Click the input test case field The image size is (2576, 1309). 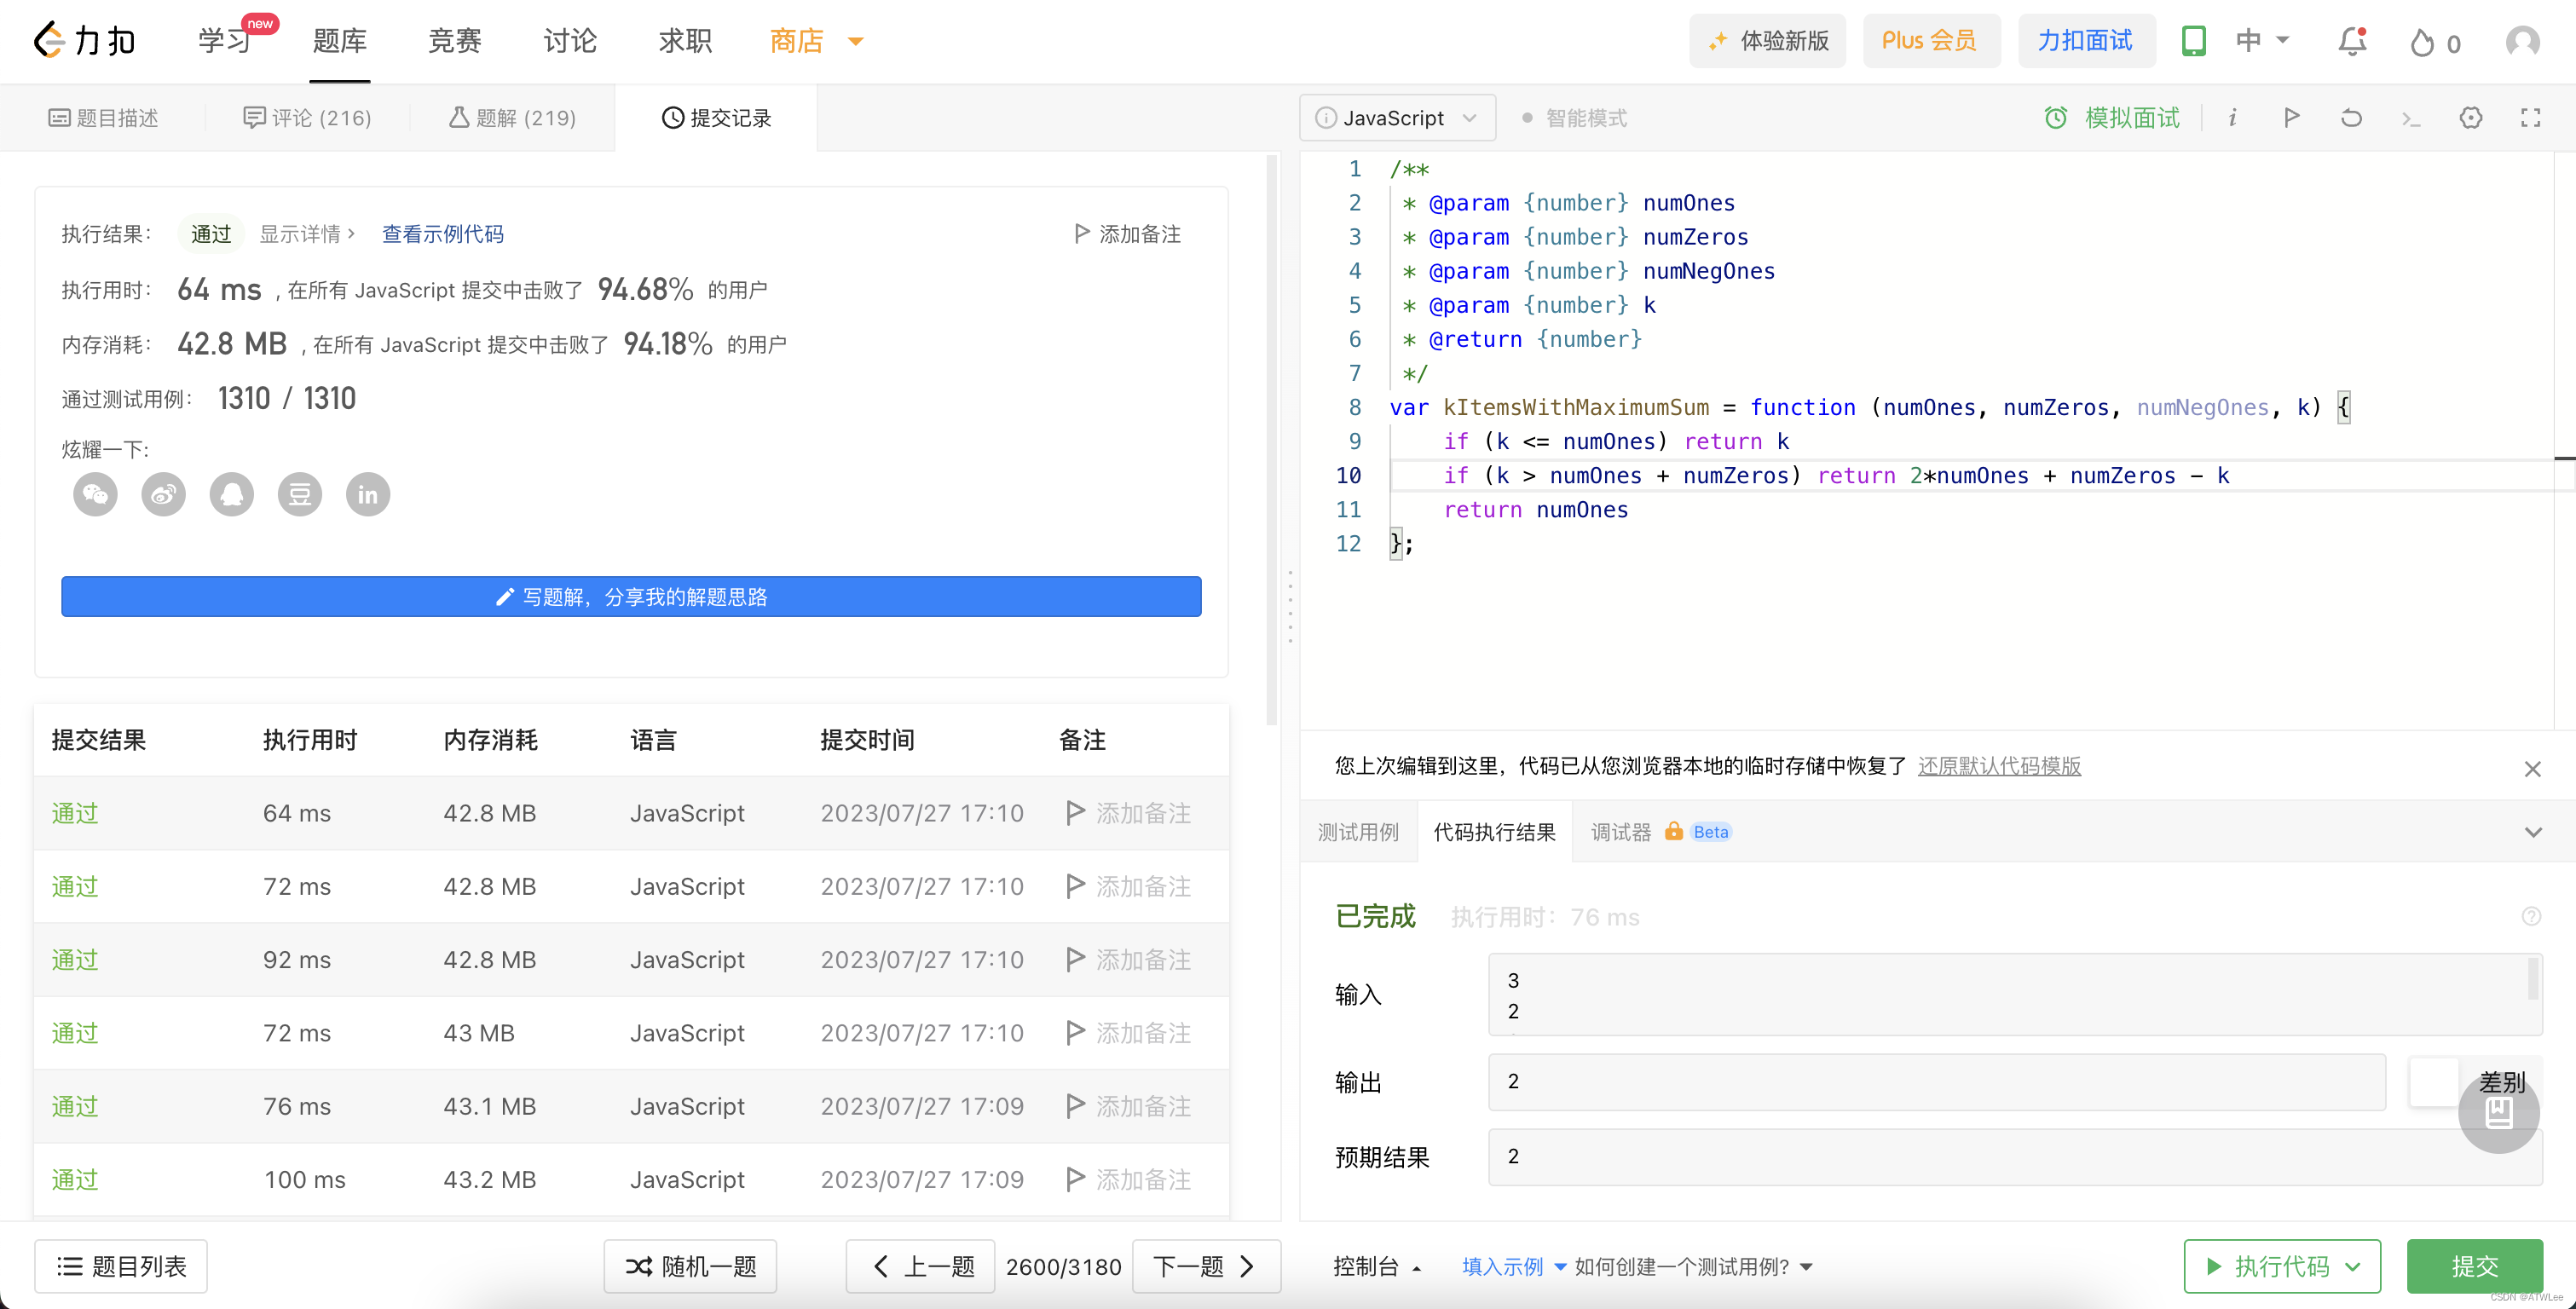(x=2014, y=995)
